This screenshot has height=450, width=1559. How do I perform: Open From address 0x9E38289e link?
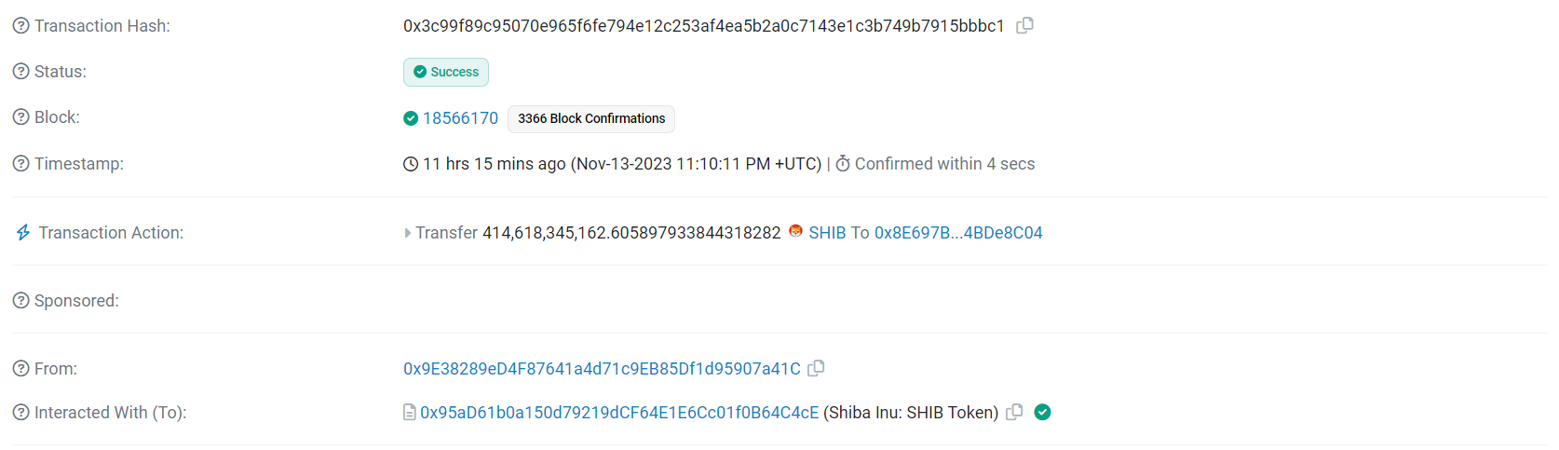[602, 369]
